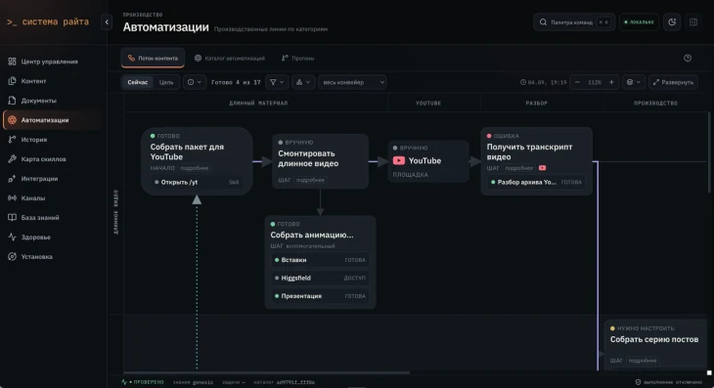Screen dimensions: 714x388
Task: Select the Сейчас view toggle
Action: [138, 82]
